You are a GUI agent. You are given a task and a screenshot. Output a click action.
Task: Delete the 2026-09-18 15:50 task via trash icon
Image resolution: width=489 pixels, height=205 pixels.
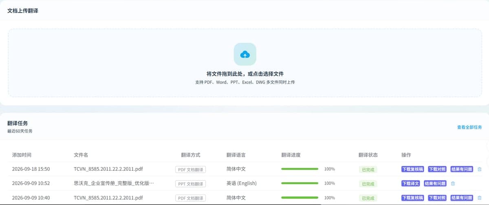tap(479, 169)
